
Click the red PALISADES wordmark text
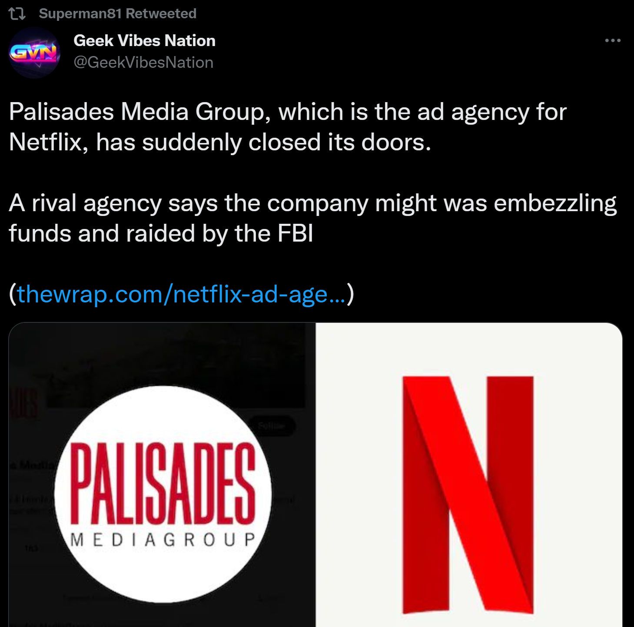point(163,484)
